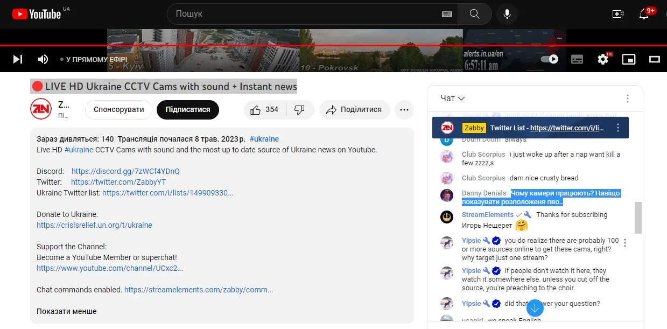Screen dimensions: 667x329
Task: Open the Discord invite link
Action: (x=125, y=171)
